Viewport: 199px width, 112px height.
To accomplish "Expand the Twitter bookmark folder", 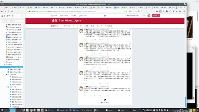I will pos(5,62).
